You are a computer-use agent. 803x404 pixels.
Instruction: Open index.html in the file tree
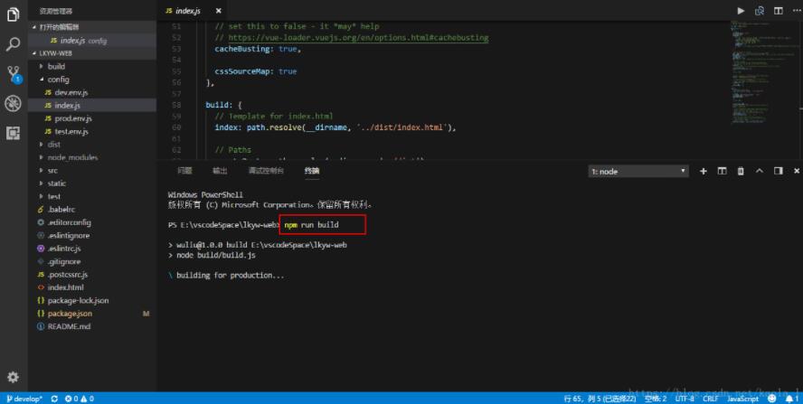tap(92, 287)
